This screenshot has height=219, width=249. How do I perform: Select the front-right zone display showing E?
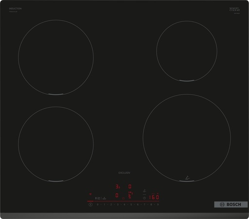click(130, 195)
